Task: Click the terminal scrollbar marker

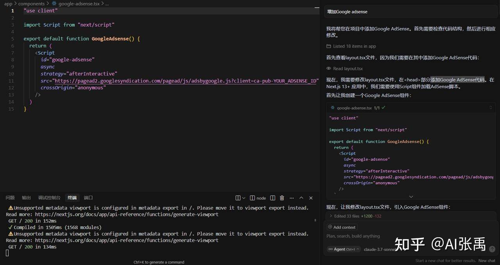Action: [x=315, y=220]
